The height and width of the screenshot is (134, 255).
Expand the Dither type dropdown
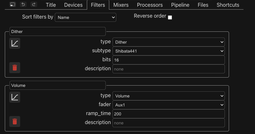169,42
